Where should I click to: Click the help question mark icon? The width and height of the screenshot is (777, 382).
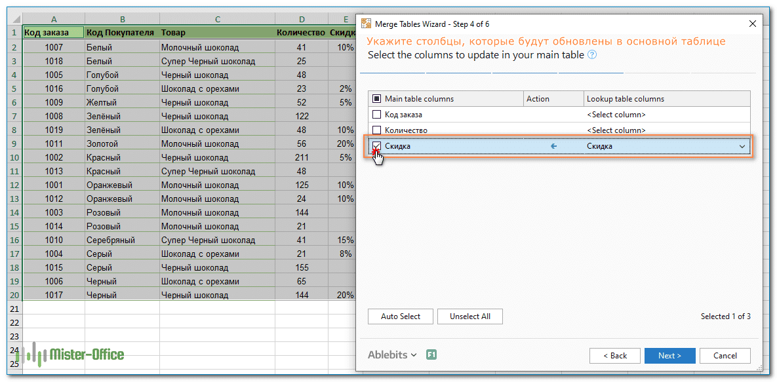[592, 55]
